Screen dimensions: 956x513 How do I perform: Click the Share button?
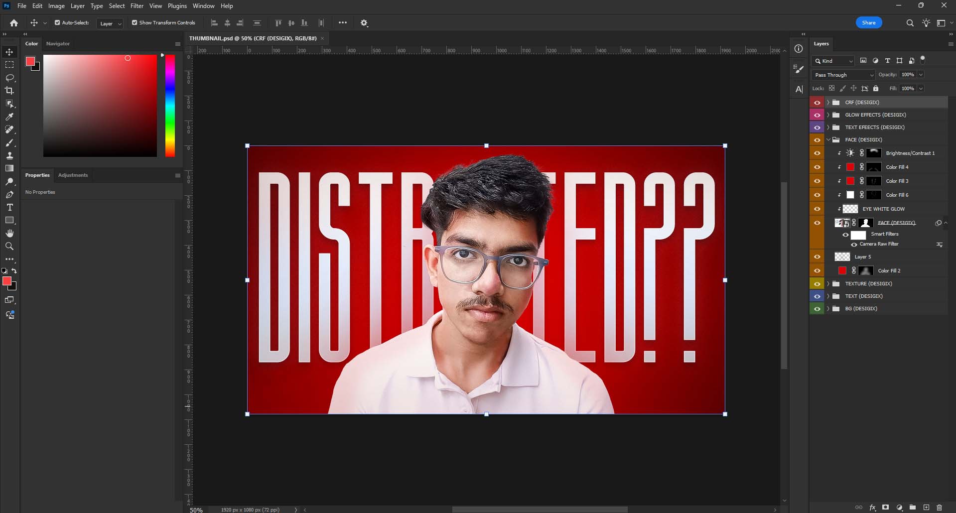point(868,22)
